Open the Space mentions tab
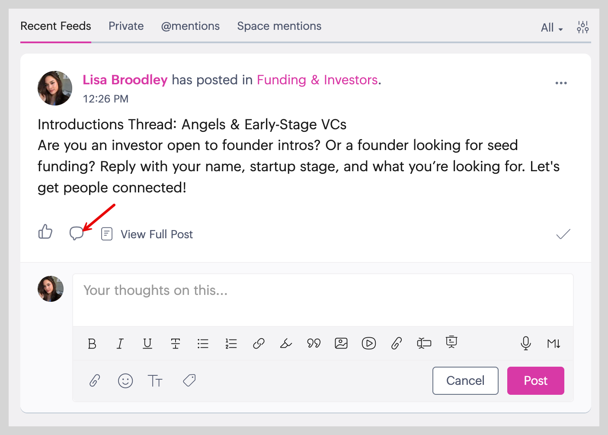This screenshot has height=435, width=608. (279, 26)
